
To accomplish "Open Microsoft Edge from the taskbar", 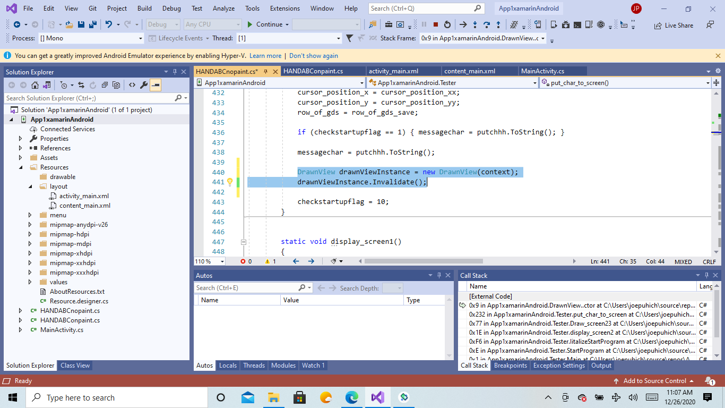I will (352, 397).
